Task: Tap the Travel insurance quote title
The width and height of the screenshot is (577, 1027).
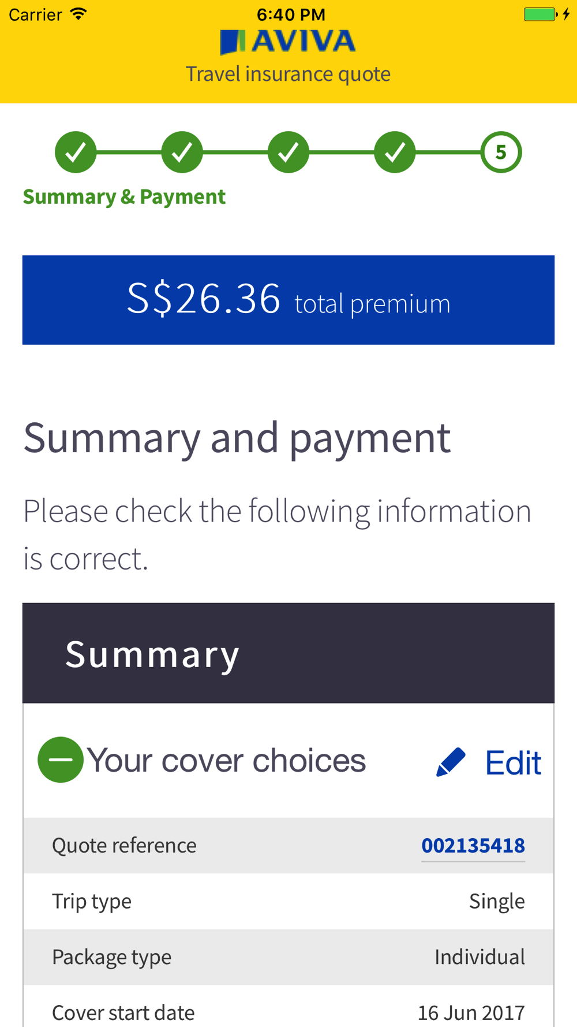Action: 288,74
